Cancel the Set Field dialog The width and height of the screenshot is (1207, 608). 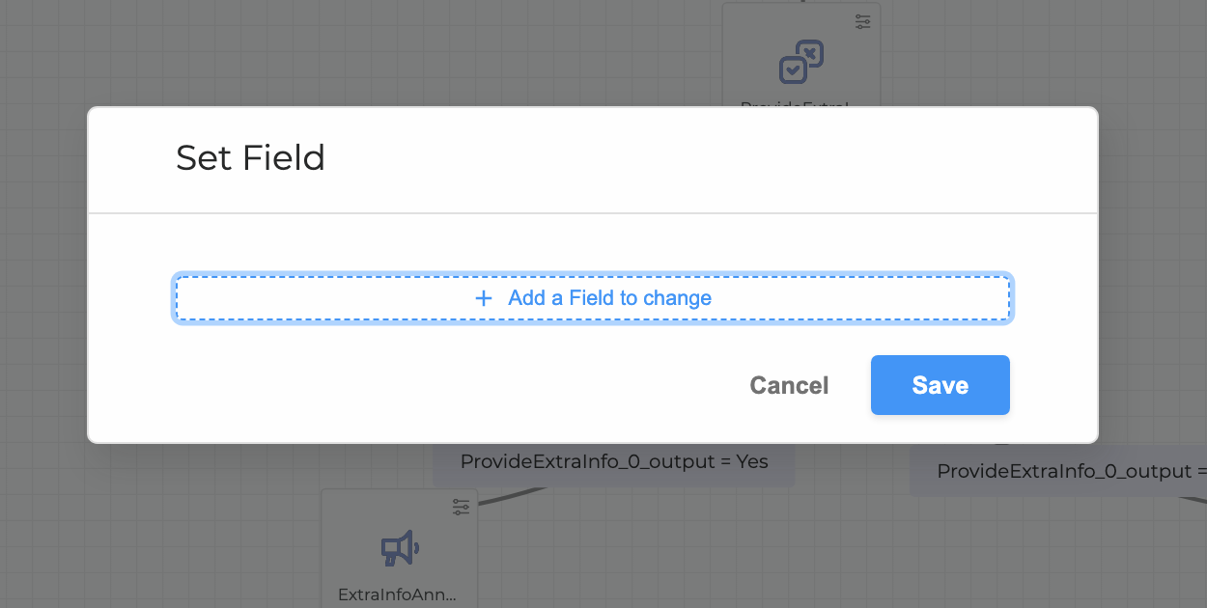click(788, 384)
